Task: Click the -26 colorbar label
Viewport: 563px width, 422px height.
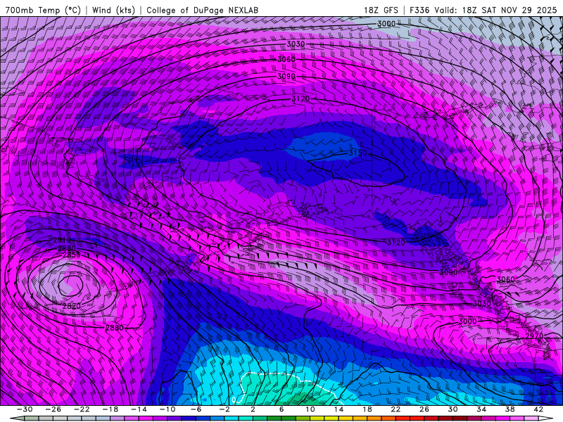Action: point(53,409)
